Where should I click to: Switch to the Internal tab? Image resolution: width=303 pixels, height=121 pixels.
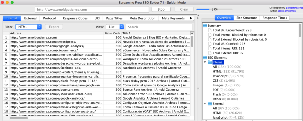tap(11, 18)
